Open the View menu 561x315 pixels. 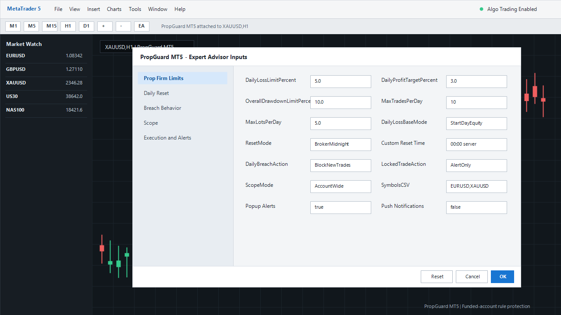(75, 9)
